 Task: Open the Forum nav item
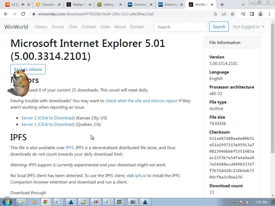(x=58, y=27)
